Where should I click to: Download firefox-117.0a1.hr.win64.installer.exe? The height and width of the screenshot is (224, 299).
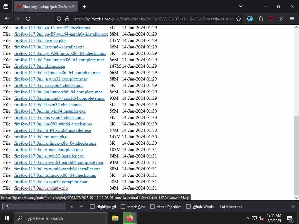tap(49, 47)
